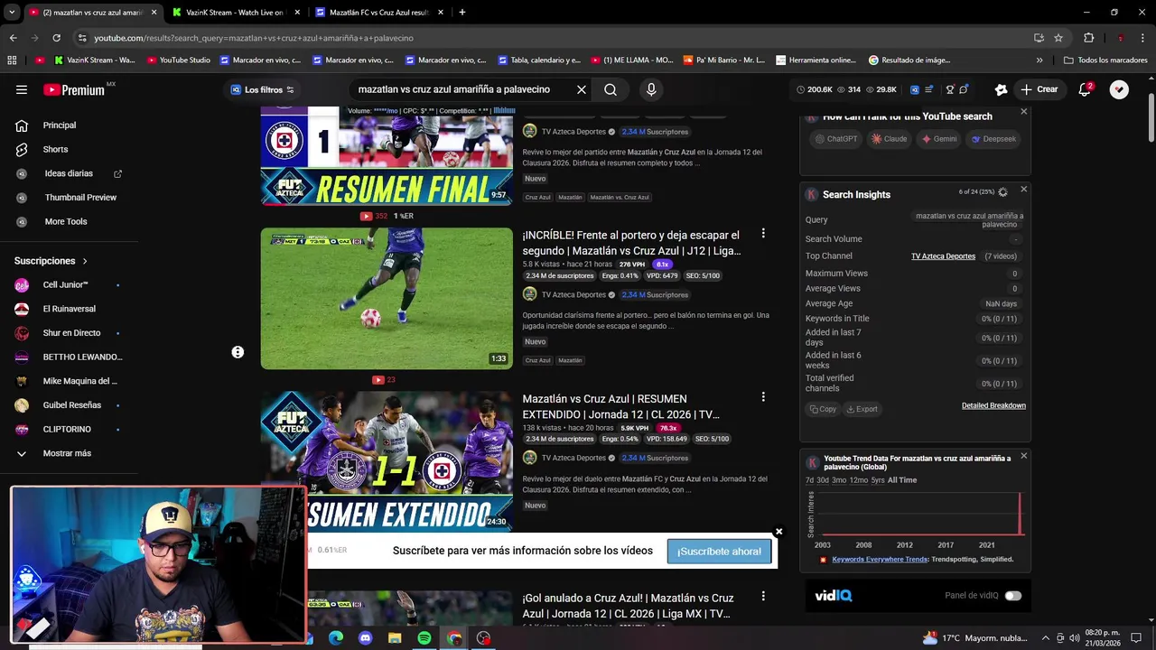Click the list icon in the vidIQ toolbar
1156x650 pixels.
[929, 89]
